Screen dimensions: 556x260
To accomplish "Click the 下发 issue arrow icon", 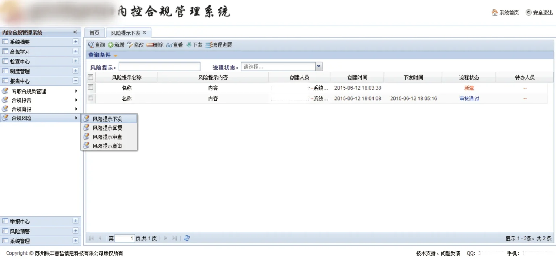I will pos(189,45).
